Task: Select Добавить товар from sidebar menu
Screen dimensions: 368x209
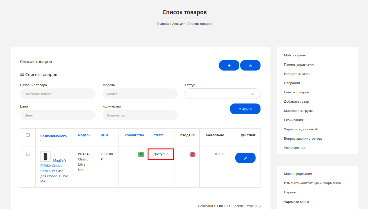Action: click(296, 101)
